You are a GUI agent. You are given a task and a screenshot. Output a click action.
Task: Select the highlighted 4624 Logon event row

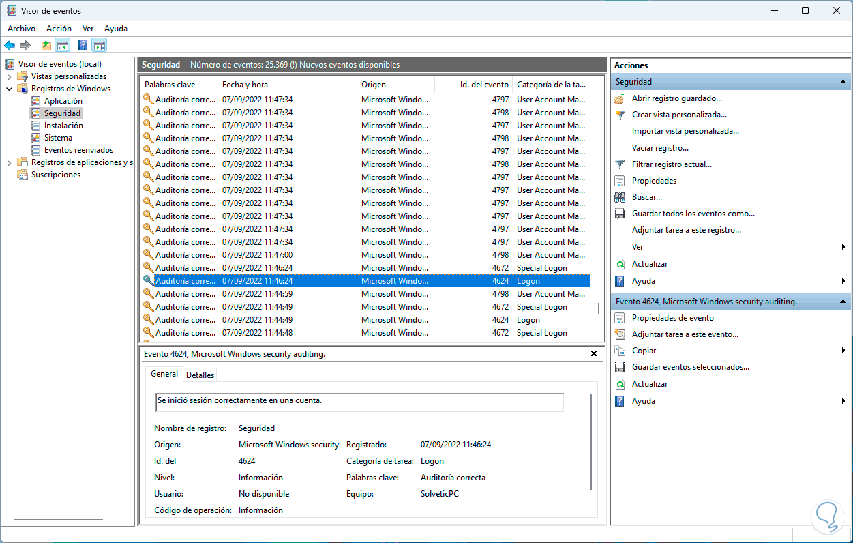(x=365, y=281)
